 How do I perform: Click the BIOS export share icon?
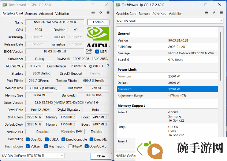89,51
